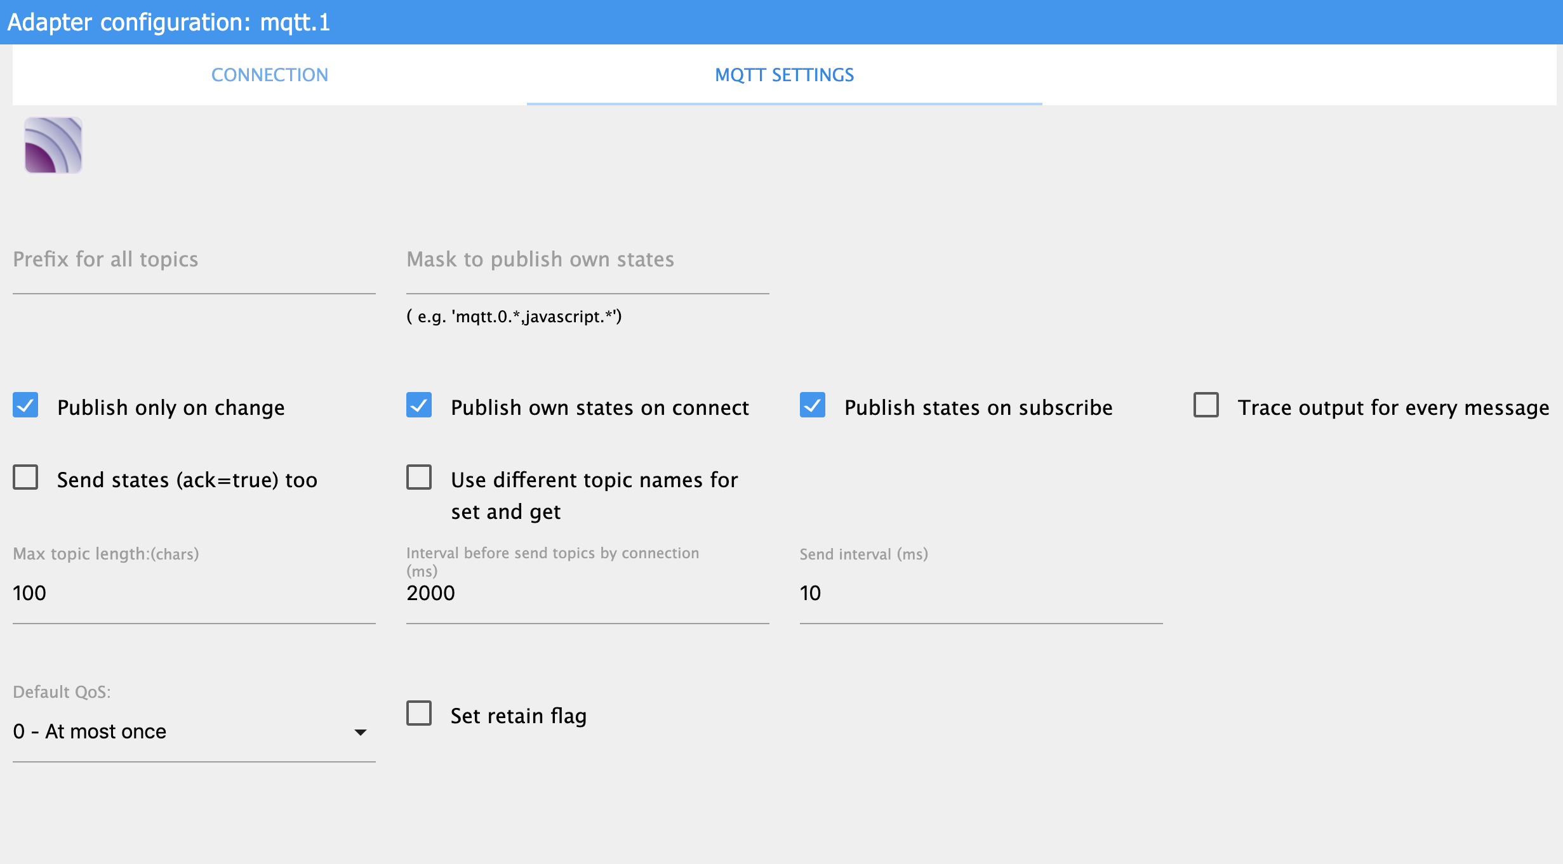
Task: Tick the Set retain flag checkbox
Action: click(x=419, y=714)
